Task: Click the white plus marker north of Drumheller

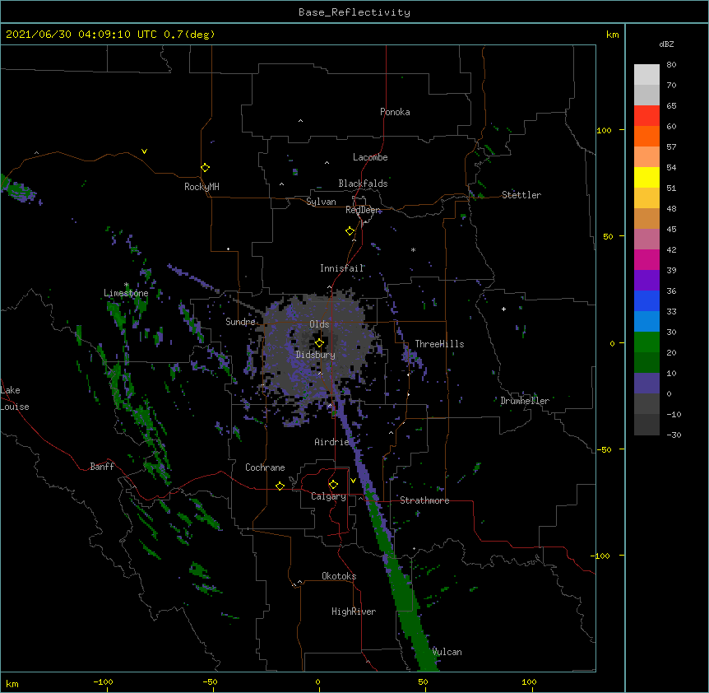Action: tap(503, 309)
